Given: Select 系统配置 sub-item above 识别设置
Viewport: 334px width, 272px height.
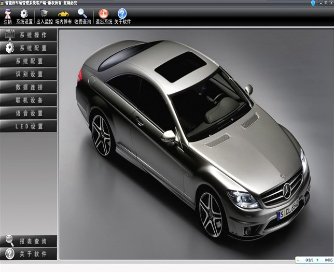Looking at the screenshot, I should (29, 61).
